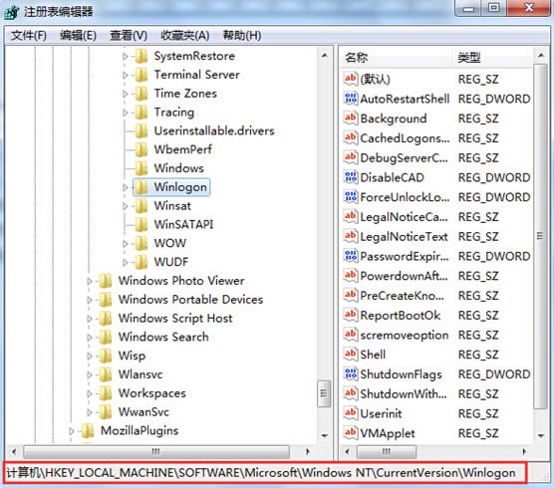Expand Windows Photo Viewer key
554x488 pixels.
pos(90,281)
